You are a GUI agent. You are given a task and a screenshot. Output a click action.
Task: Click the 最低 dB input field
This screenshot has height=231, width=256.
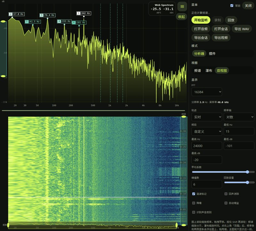coord(239,146)
